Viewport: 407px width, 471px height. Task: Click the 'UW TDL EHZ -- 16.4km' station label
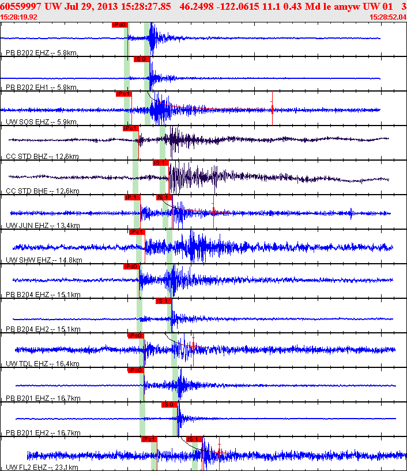(43, 364)
